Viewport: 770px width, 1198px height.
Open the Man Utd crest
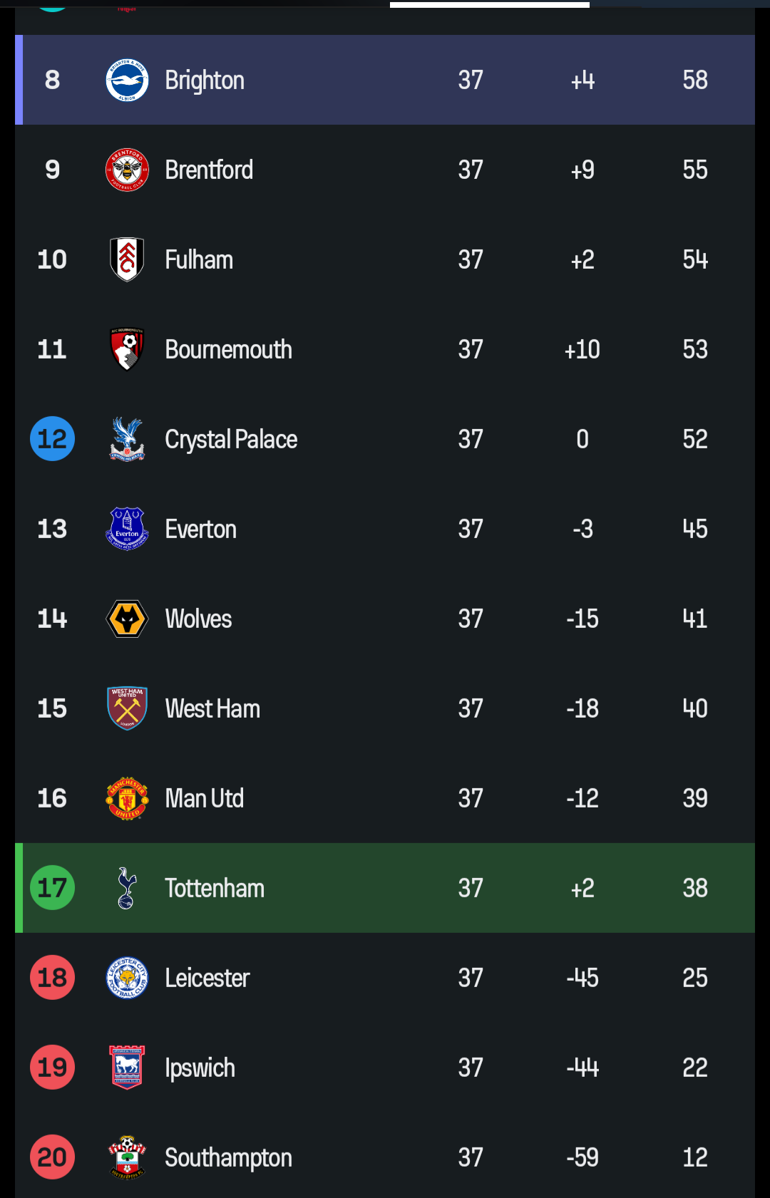(x=127, y=798)
